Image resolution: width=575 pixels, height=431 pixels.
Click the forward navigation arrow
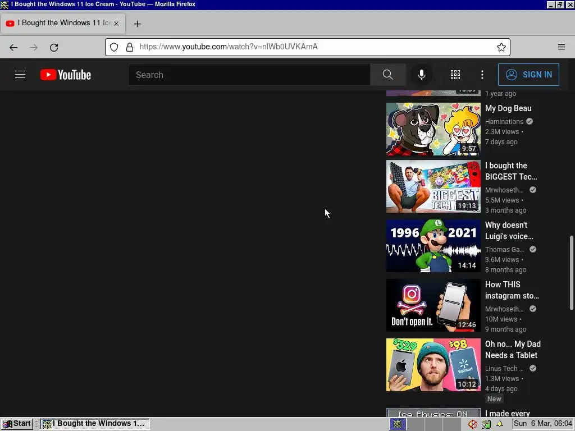tap(34, 47)
